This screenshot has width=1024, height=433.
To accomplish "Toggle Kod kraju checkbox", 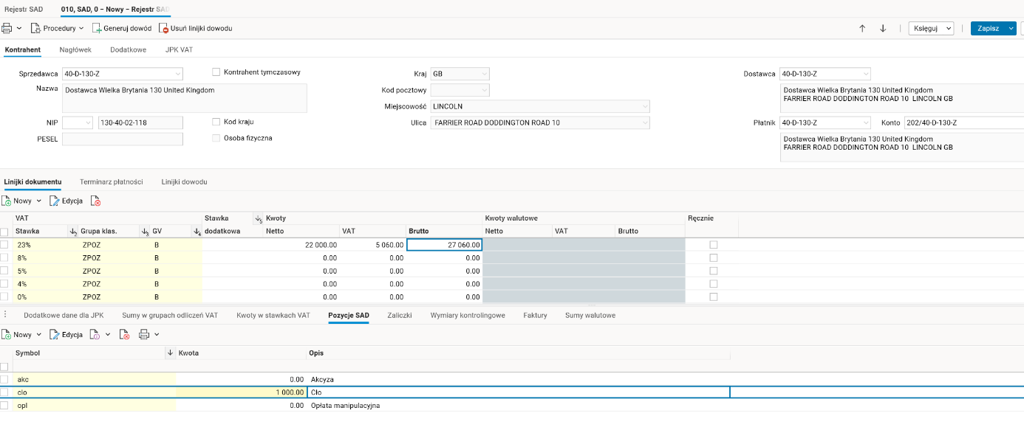I will pyautogui.click(x=216, y=122).
